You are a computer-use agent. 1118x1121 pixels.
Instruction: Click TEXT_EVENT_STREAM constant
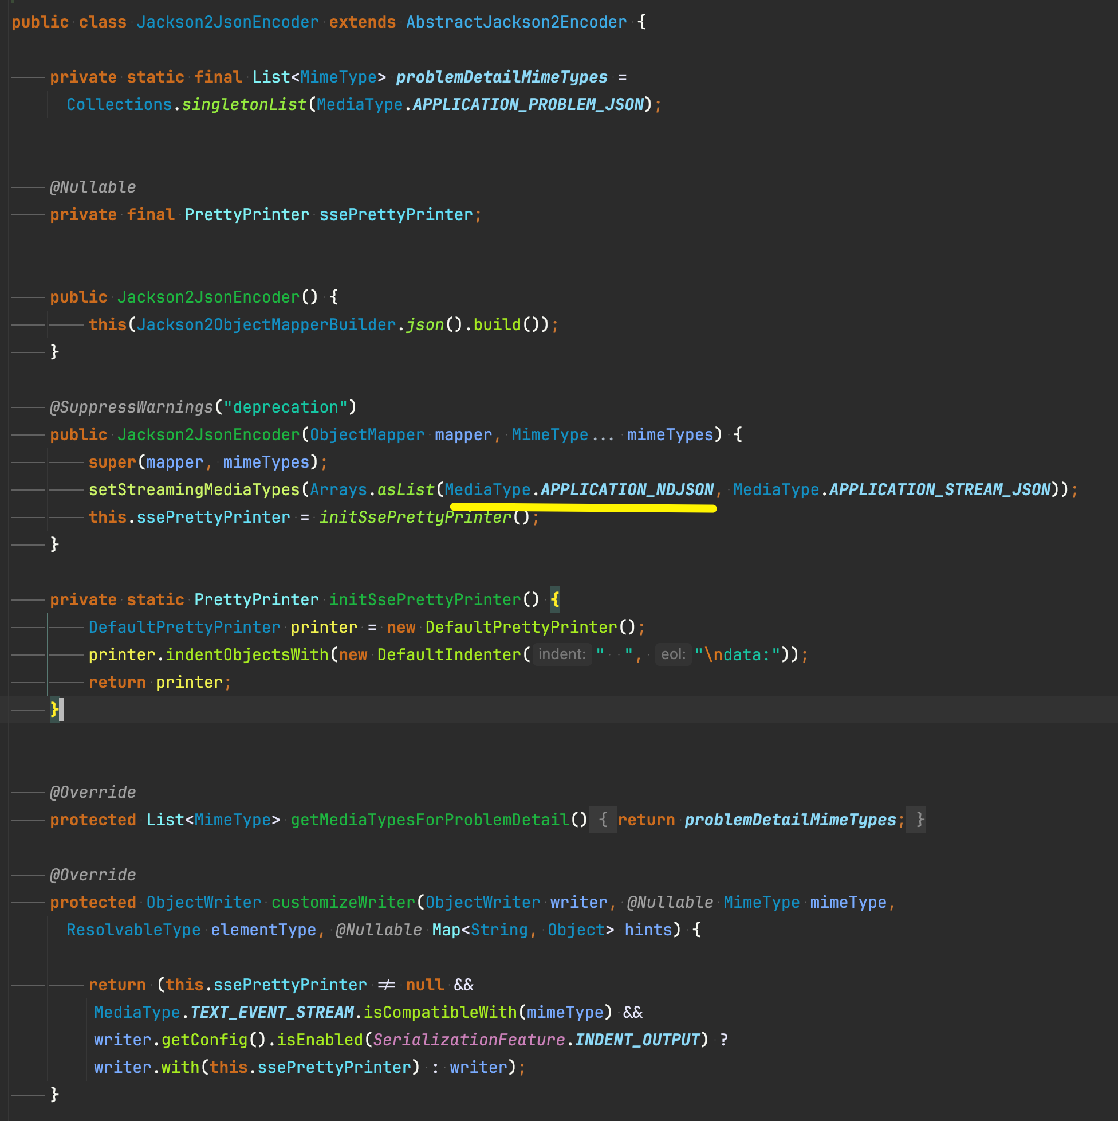tap(271, 1013)
